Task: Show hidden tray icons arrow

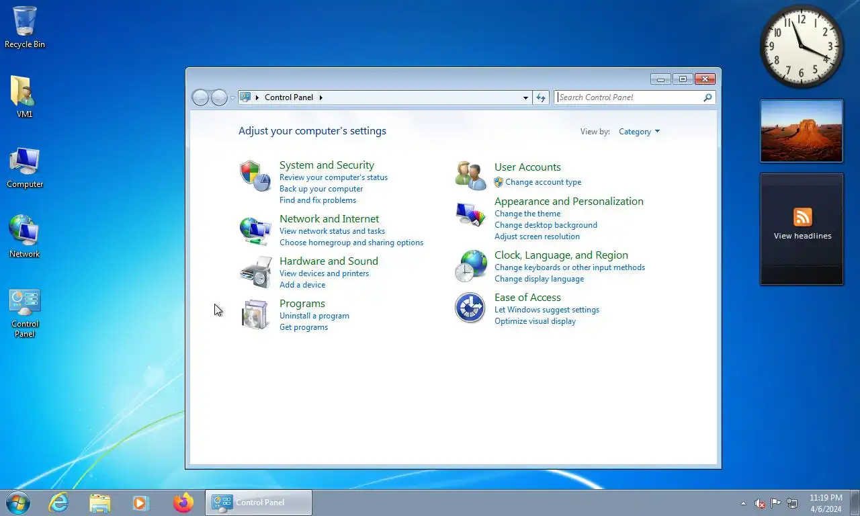Action: 743,503
